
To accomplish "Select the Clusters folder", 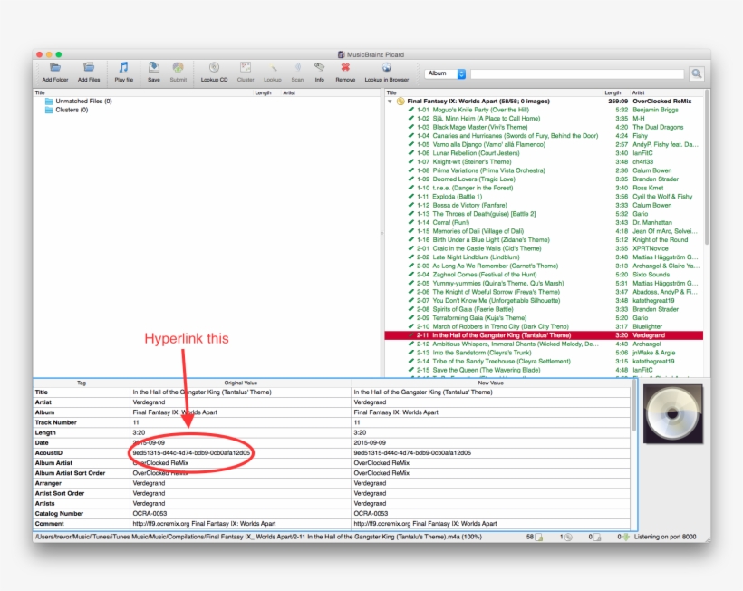I will point(71,110).
